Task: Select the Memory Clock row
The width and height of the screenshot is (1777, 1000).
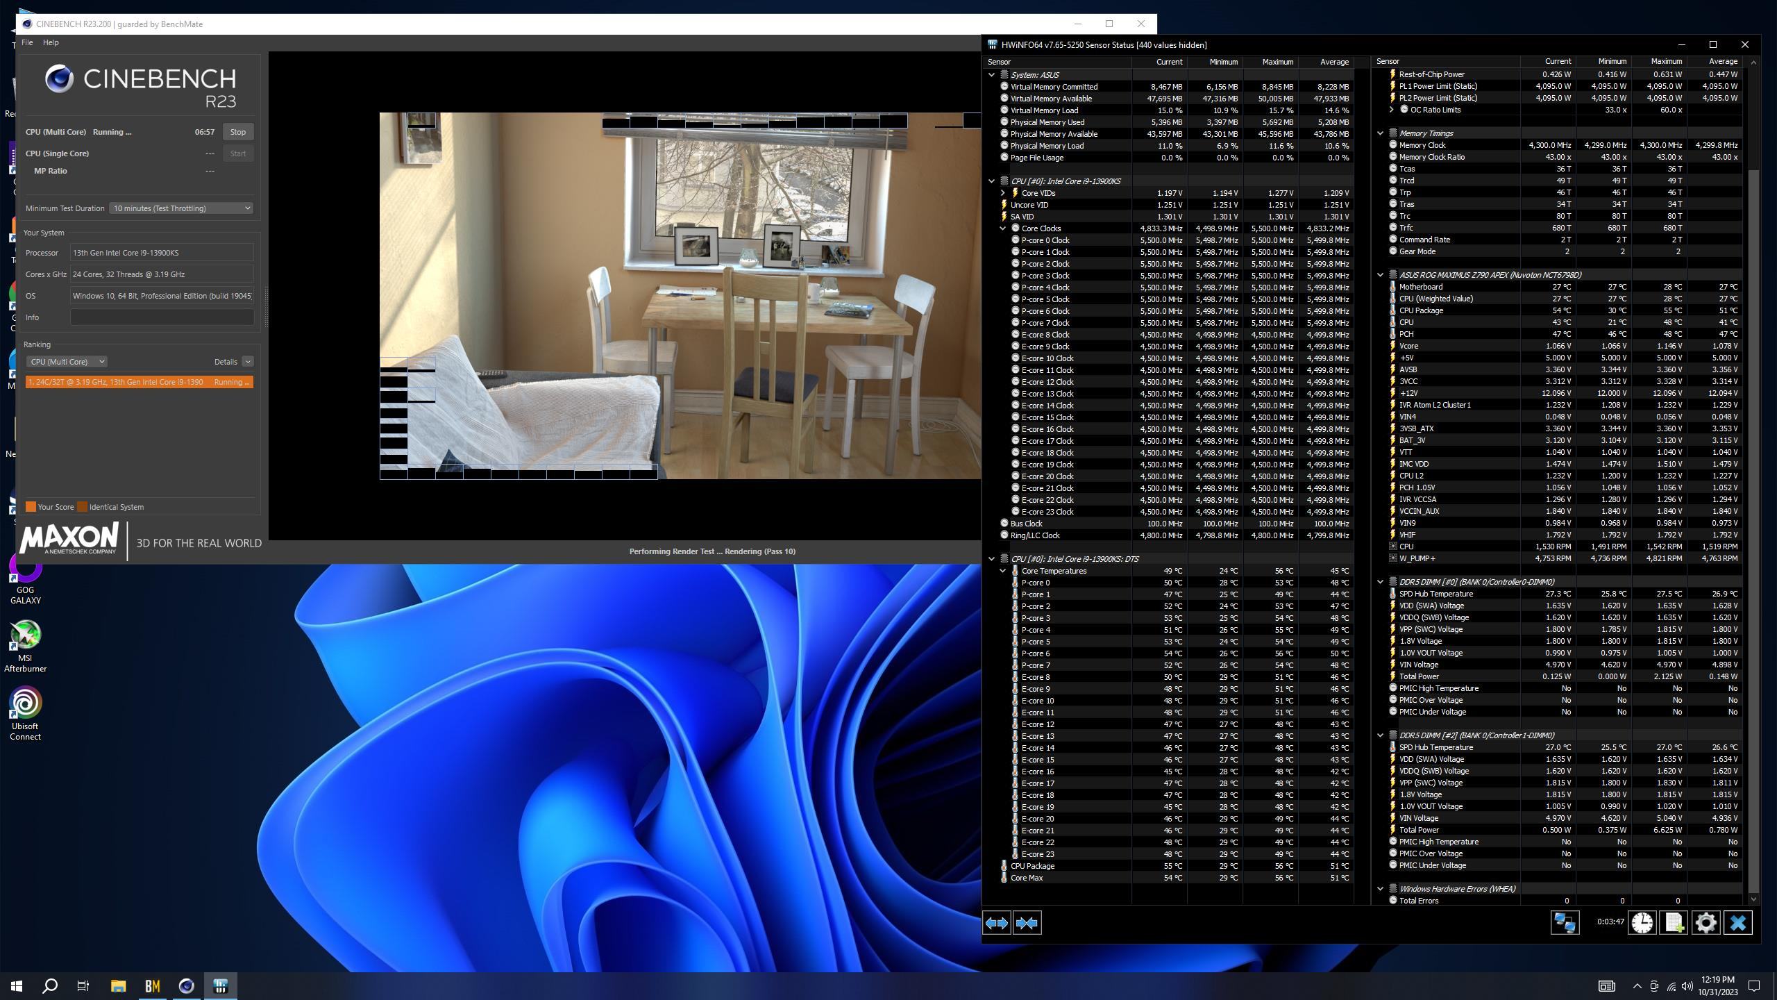Action: (1558, 145)
